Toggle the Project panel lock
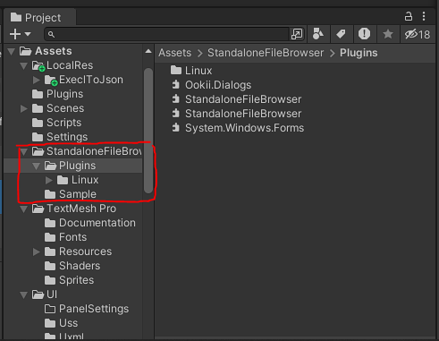Viewport: 439px width, 341px height. [x=409, y=16]
